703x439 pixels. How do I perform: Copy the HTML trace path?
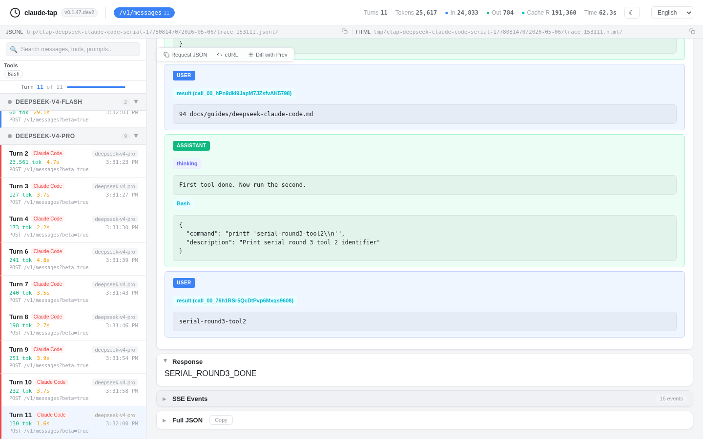coord(692,31)
